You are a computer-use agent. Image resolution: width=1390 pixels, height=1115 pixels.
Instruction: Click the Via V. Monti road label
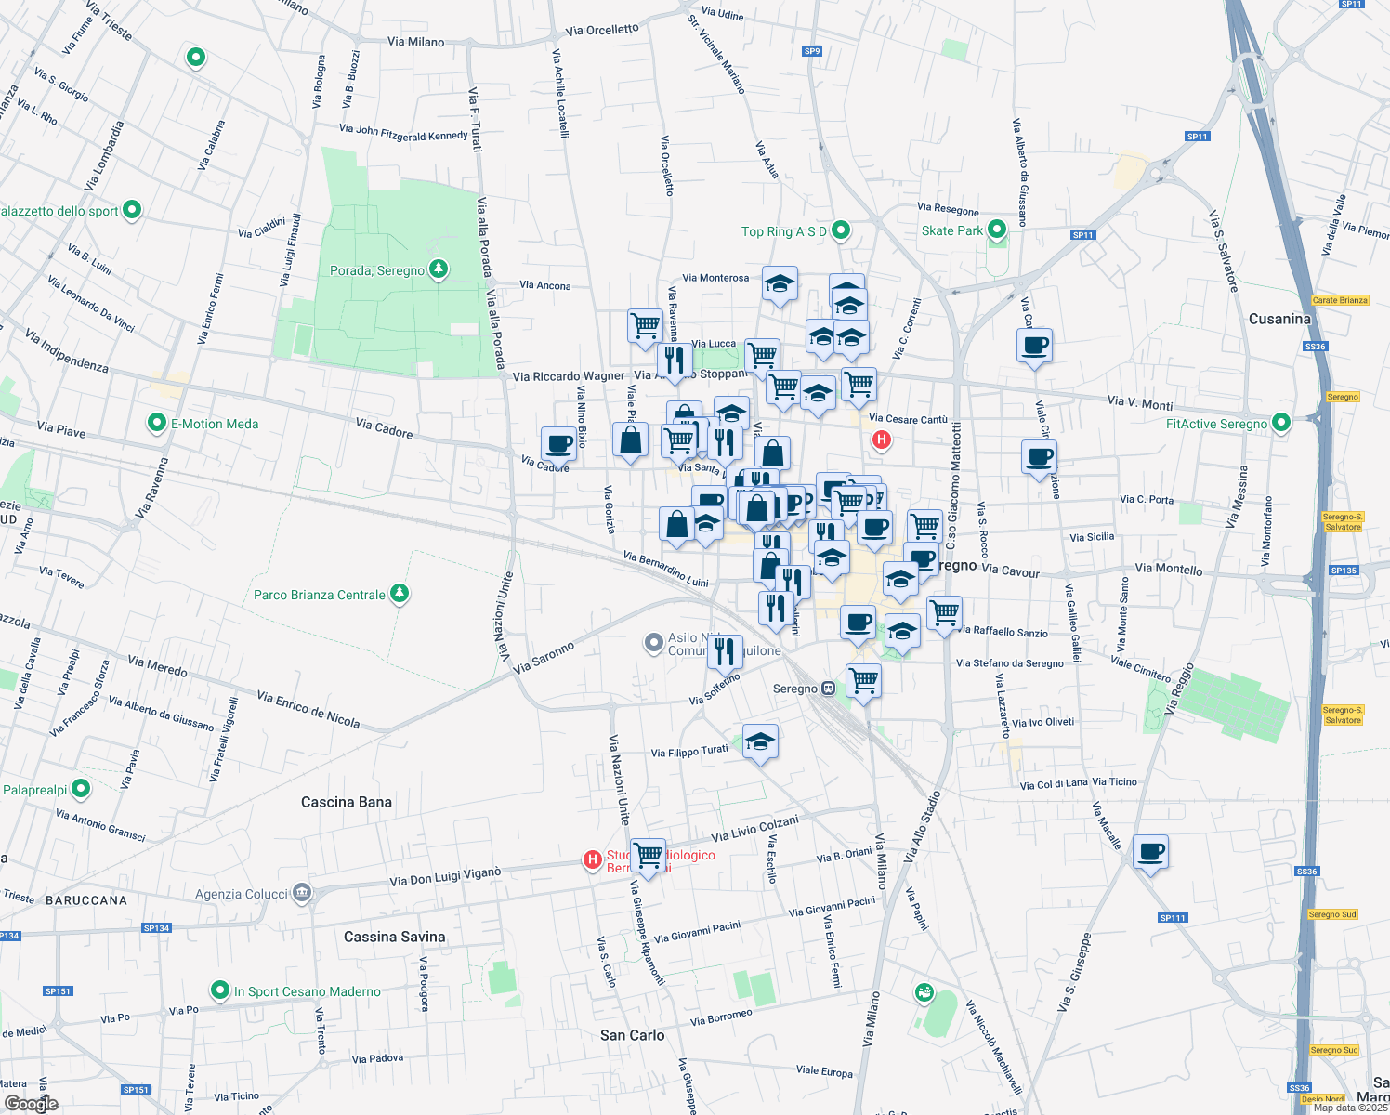[x=1140, y=403]
